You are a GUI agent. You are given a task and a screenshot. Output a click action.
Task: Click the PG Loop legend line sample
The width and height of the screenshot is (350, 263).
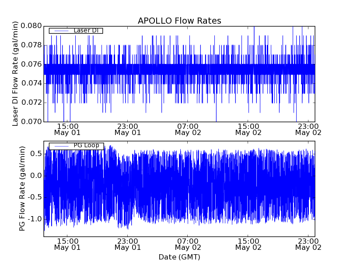61,146
